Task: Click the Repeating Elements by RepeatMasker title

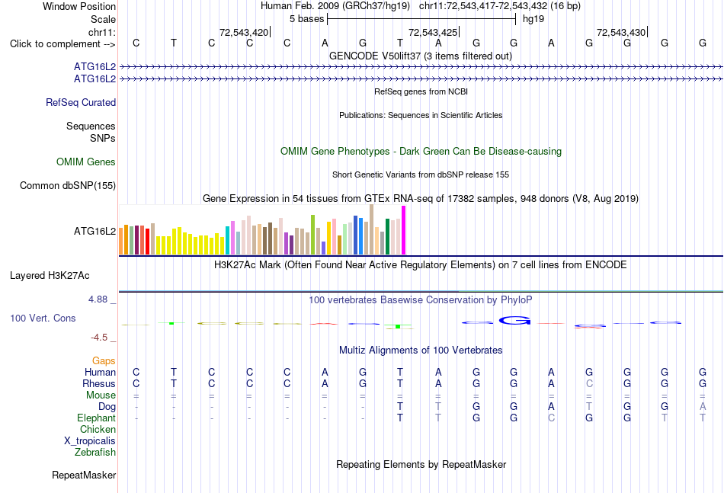Action: (x=421, y=464)
